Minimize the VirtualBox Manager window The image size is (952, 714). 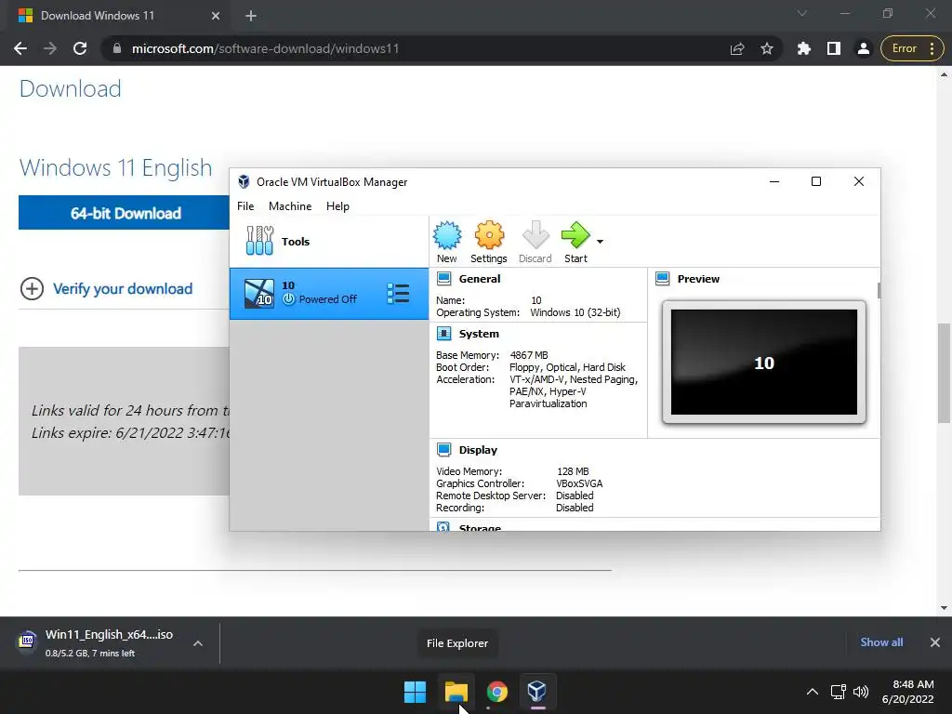point(774,181)
